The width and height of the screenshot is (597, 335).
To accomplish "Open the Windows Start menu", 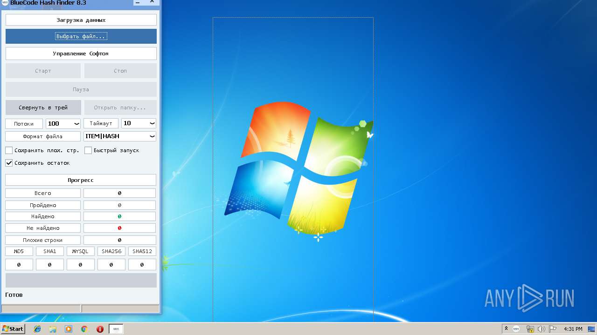I will (x=13, y=329).
